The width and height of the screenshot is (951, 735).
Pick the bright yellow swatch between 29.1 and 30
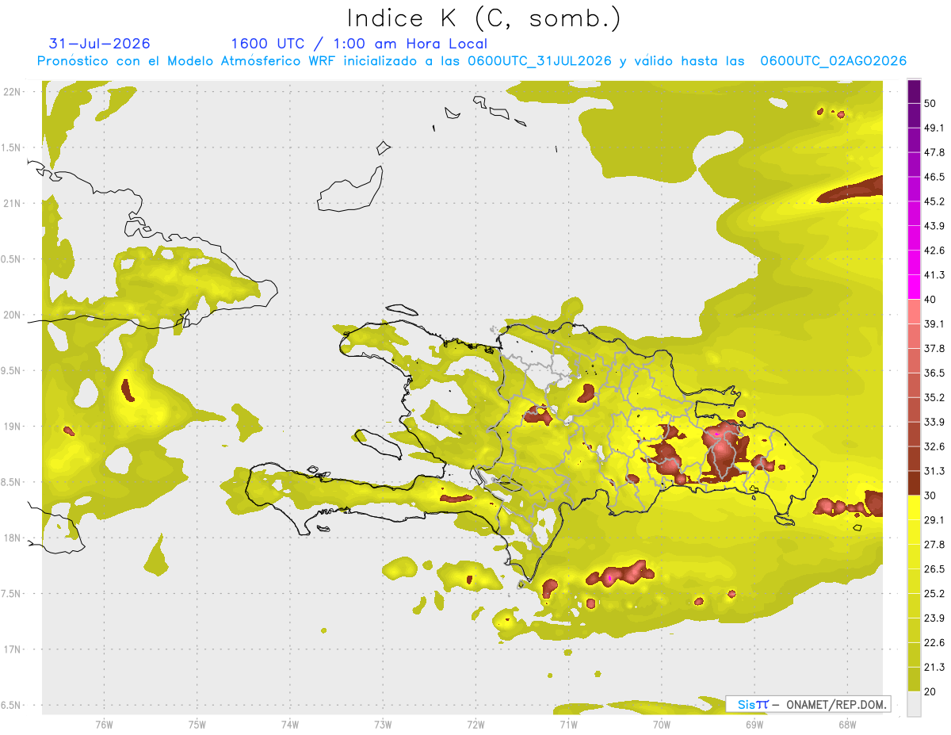[x=914, y=507]
